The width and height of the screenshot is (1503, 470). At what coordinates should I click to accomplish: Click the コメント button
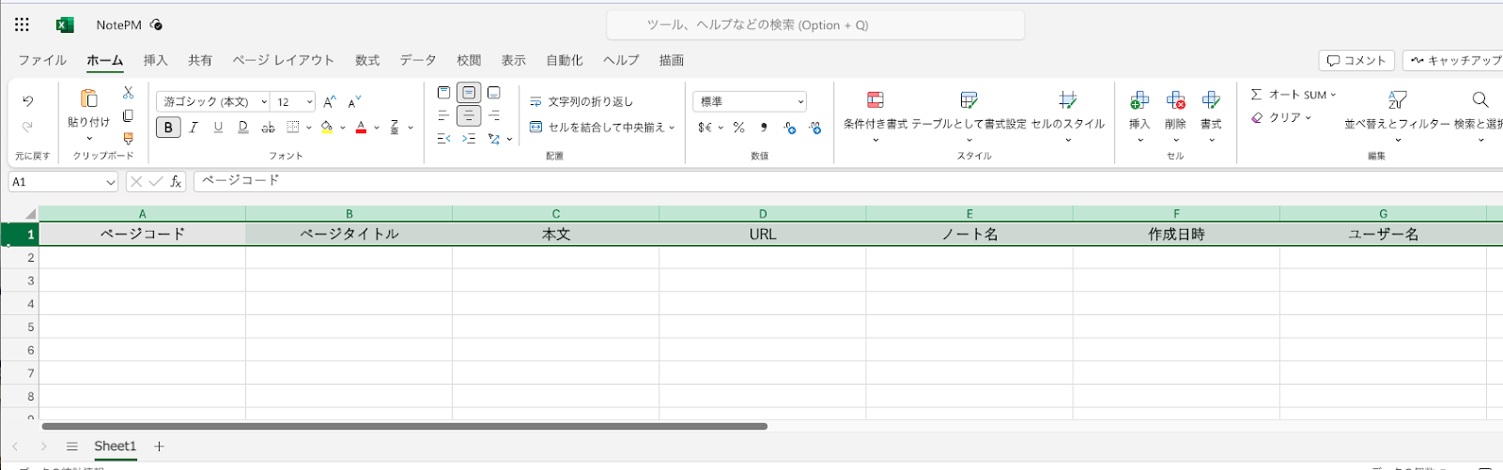coord(1356,60)
